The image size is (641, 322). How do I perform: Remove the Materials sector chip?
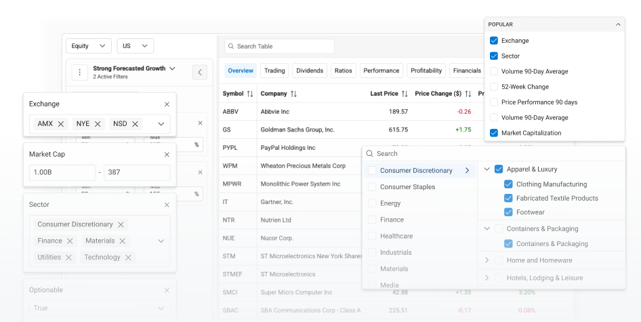122,241
